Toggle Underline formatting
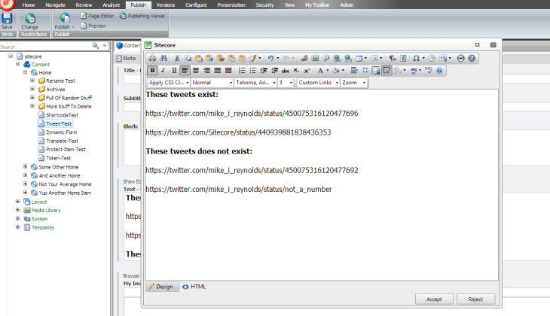 click(x=174, y=70)
